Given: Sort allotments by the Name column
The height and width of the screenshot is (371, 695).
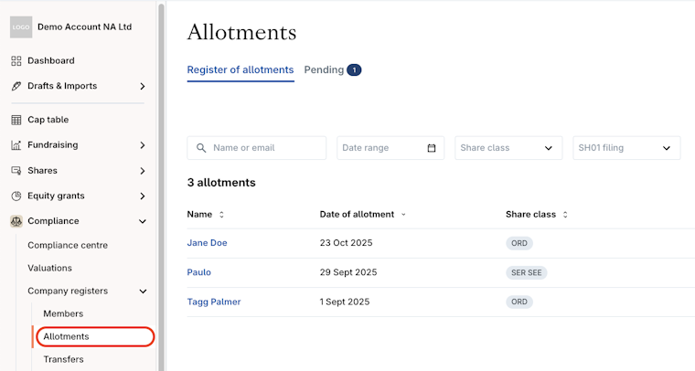Looking at the screenshot, I should point(221,215).
